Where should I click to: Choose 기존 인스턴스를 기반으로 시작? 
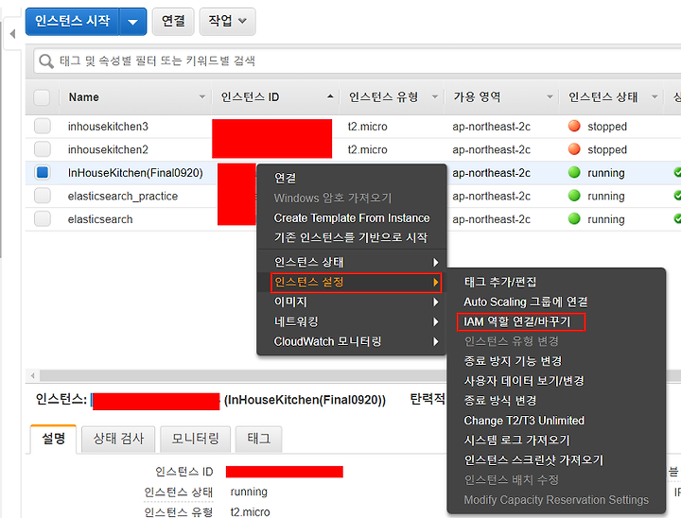click(x=352, y=237)
